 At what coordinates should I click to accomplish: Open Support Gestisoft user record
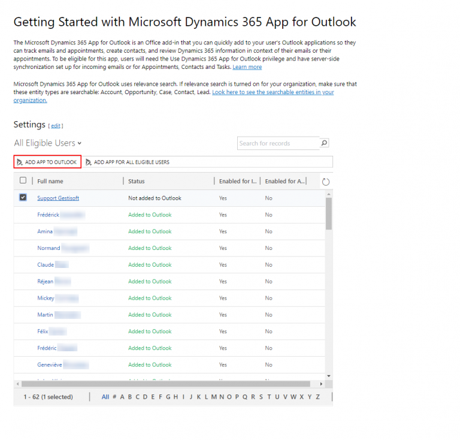pos(58,198)
